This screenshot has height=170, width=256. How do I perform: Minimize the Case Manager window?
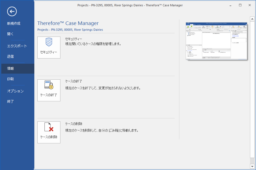pos(230,5)
